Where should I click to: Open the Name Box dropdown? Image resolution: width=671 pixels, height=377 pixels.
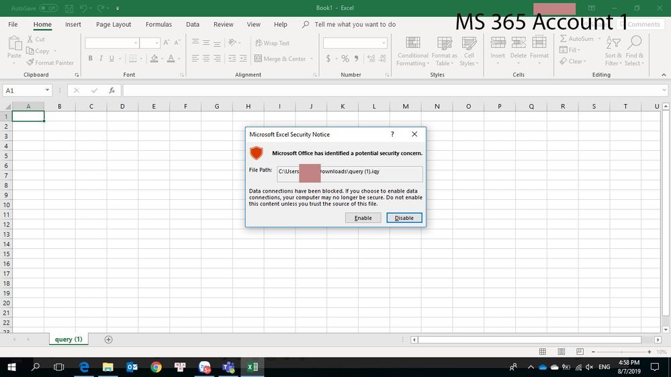tap(47, 90)
